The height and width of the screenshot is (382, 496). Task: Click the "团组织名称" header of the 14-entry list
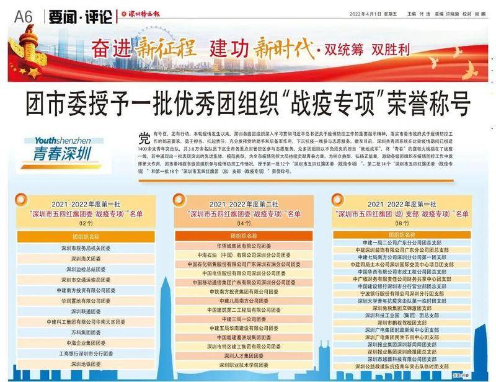[244, 236]
